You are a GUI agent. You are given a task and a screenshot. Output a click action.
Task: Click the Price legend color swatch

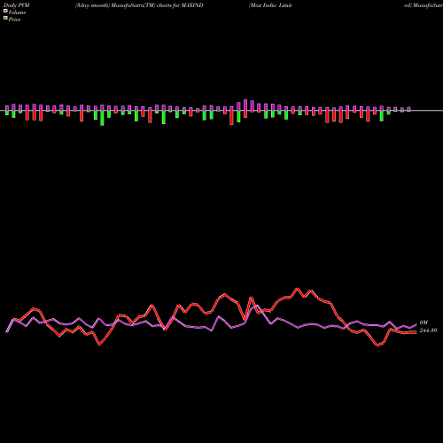tap(5, 19)
